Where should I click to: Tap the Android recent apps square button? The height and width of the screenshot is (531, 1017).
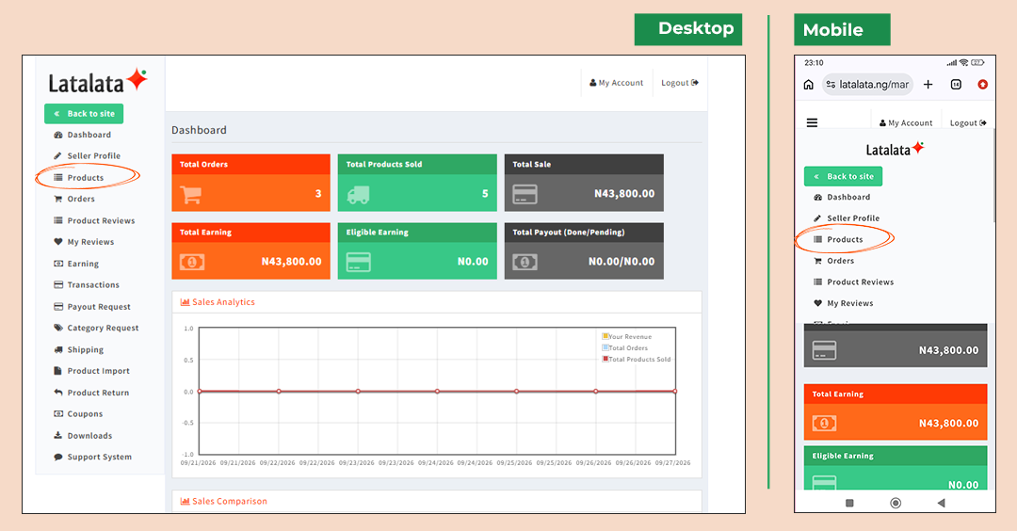[x=849, y=503]
